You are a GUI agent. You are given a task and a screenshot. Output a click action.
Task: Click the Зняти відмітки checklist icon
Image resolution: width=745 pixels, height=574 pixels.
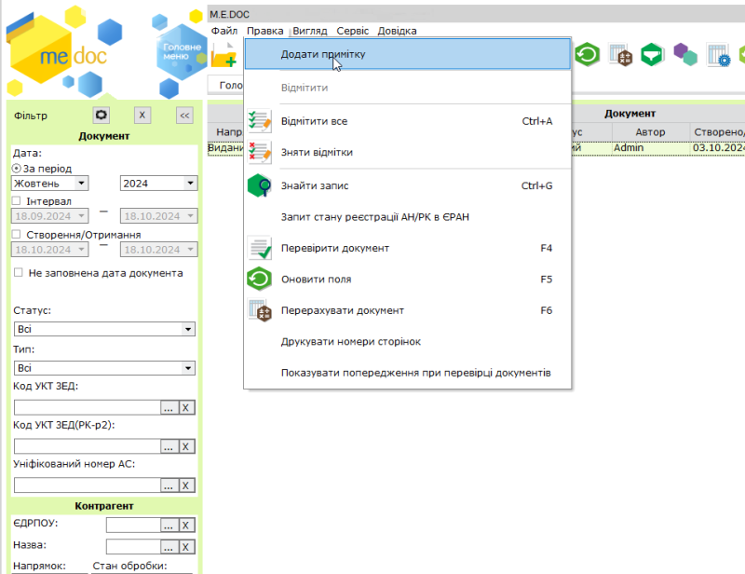[260, 152]
